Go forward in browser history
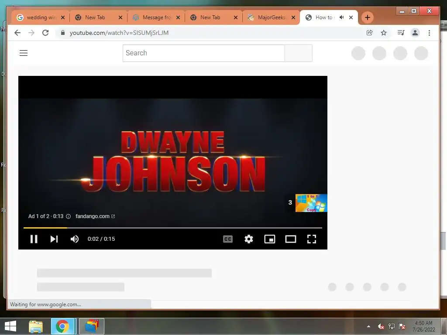The width and height of the screenshot is (447, 335). point(31,33)
